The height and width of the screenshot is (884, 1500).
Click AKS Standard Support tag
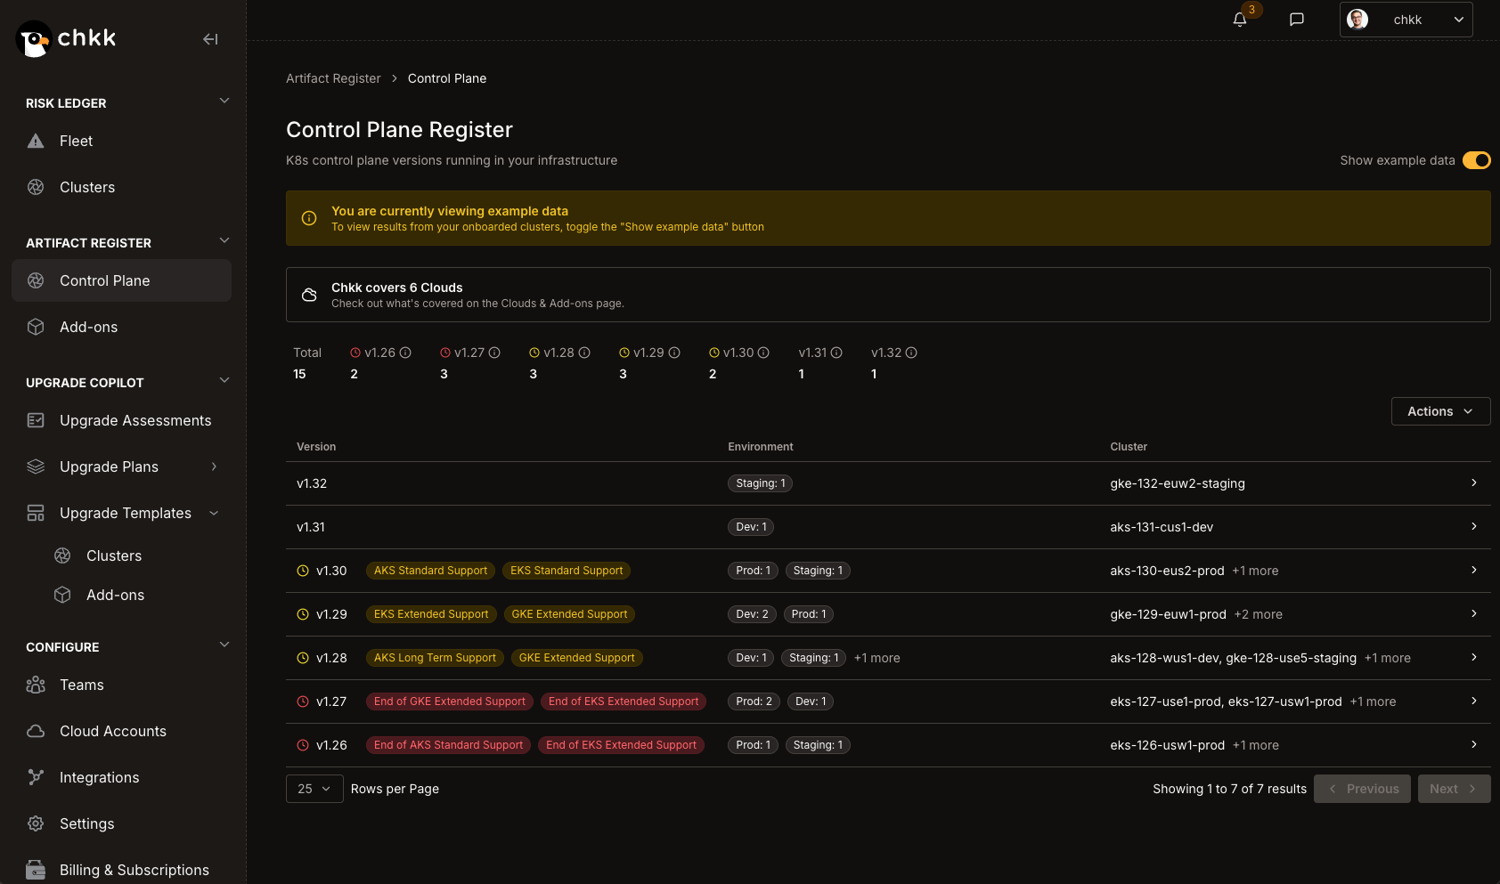point(430,571)
